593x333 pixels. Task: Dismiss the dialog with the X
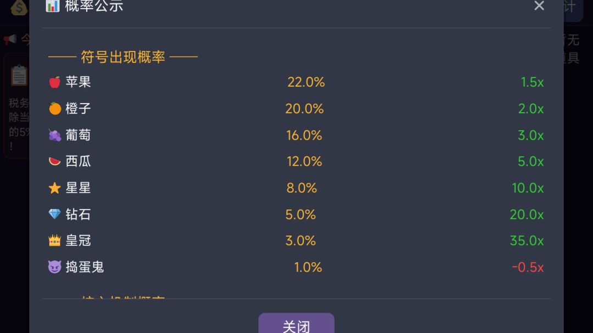pyautogui.click(x=539, y=6)
